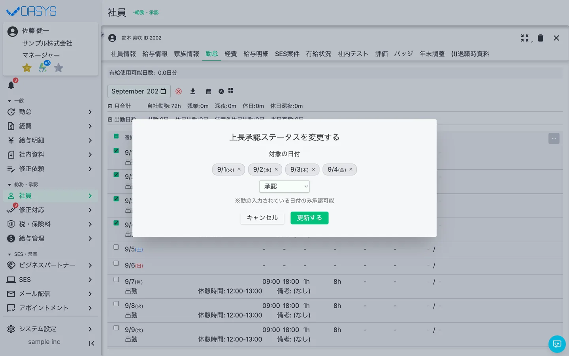The height and width of the screenshot is (356, 569).
Task: Open 修正対応 in sidebar
Action: (51, 210)
